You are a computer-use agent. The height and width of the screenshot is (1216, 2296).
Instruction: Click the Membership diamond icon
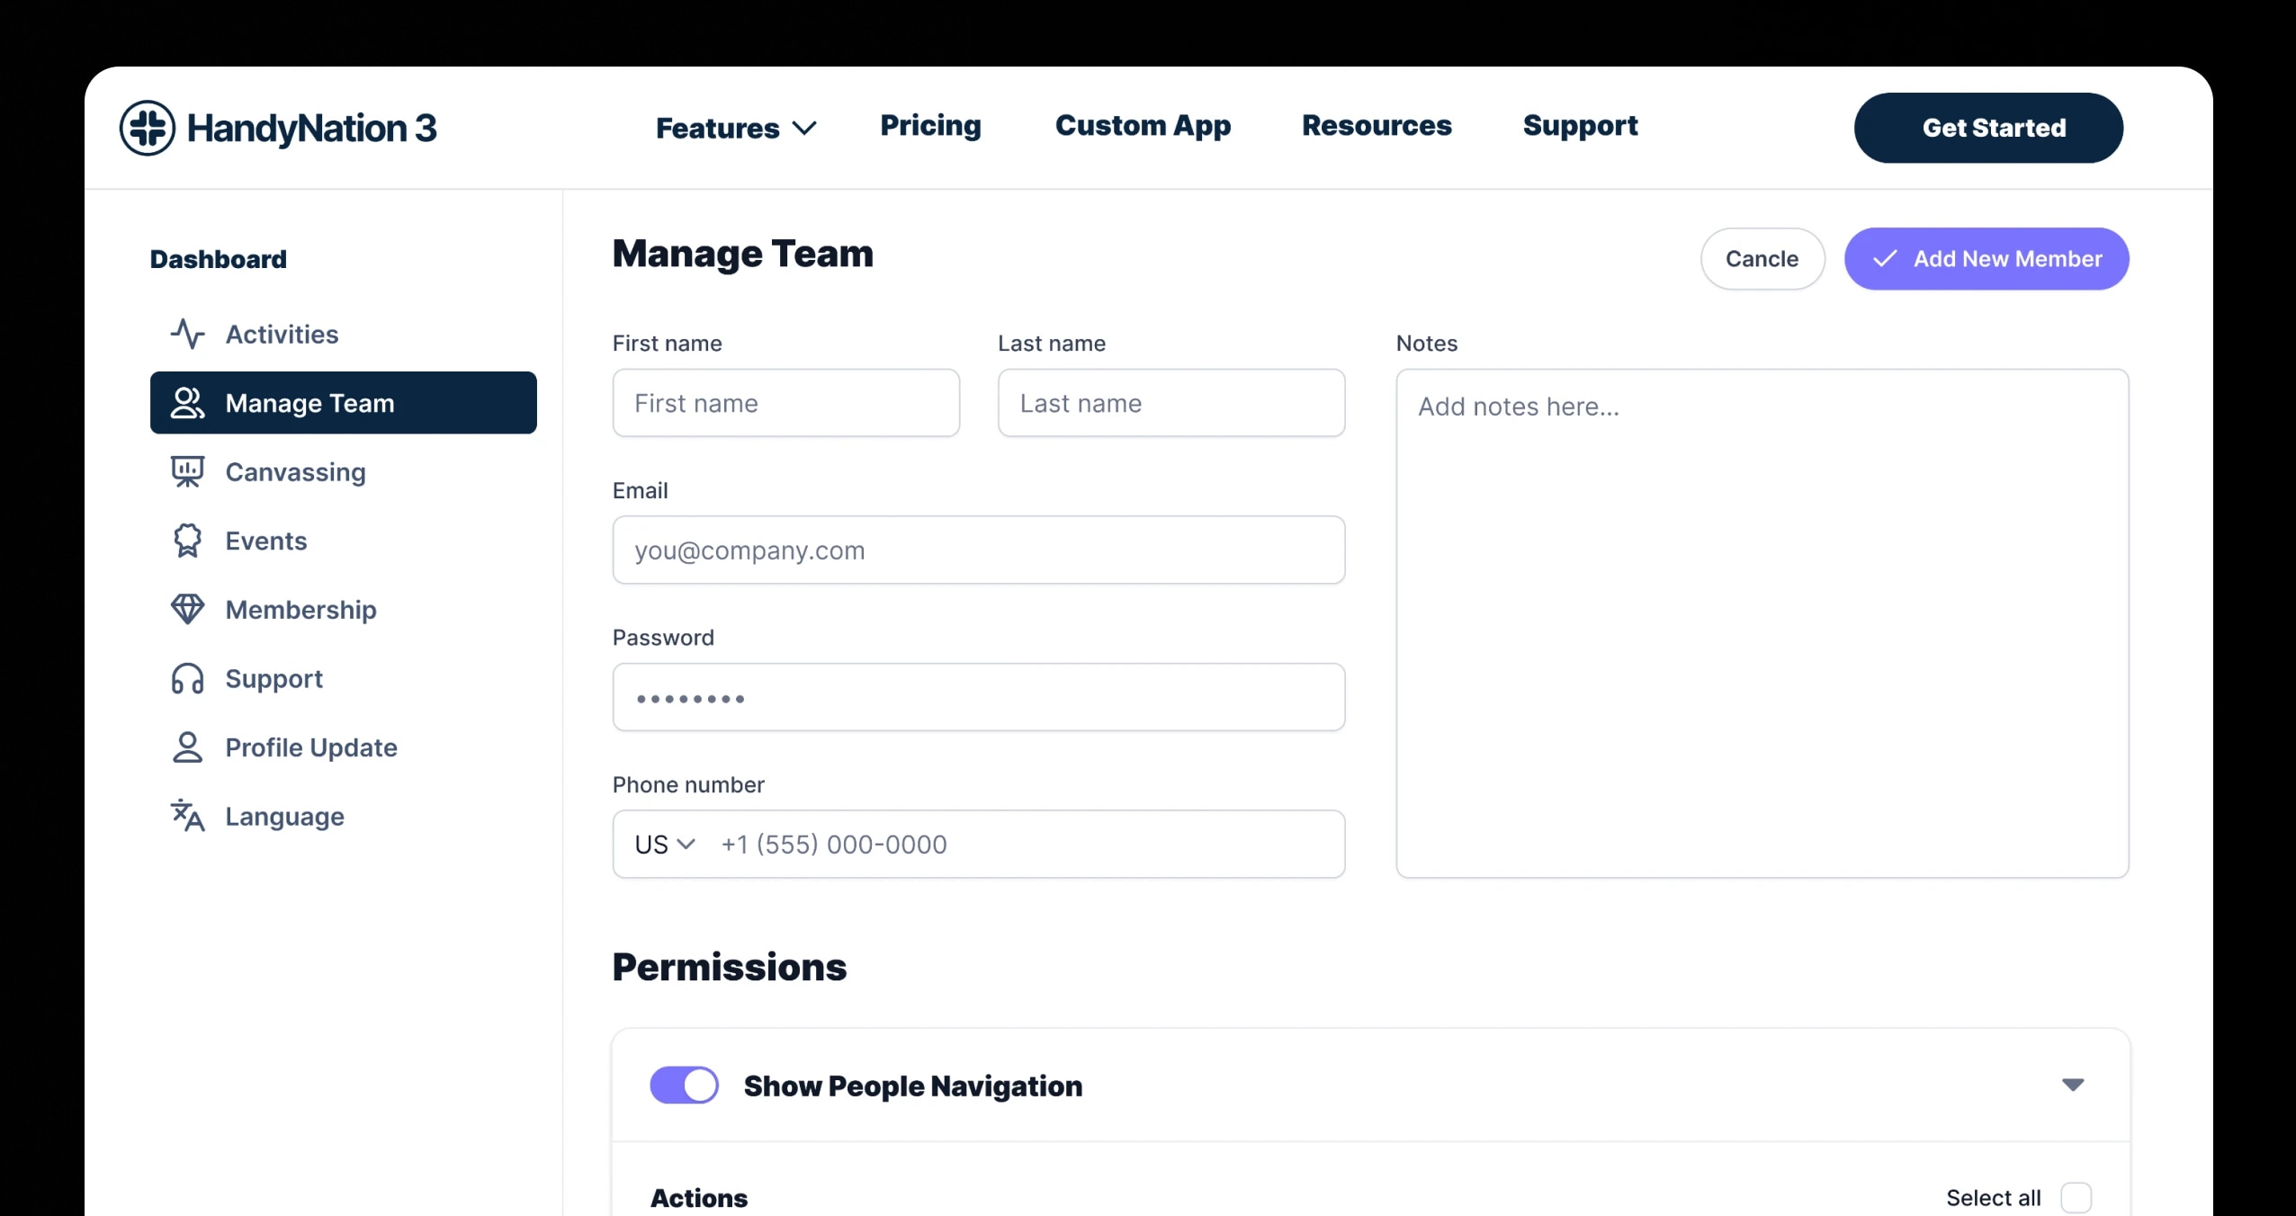point(187,610)
